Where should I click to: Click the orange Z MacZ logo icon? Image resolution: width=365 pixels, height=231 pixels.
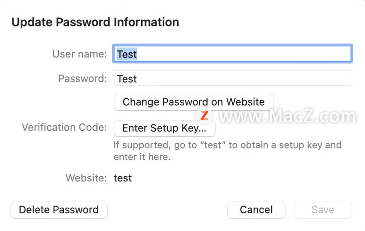pos(204,115)
